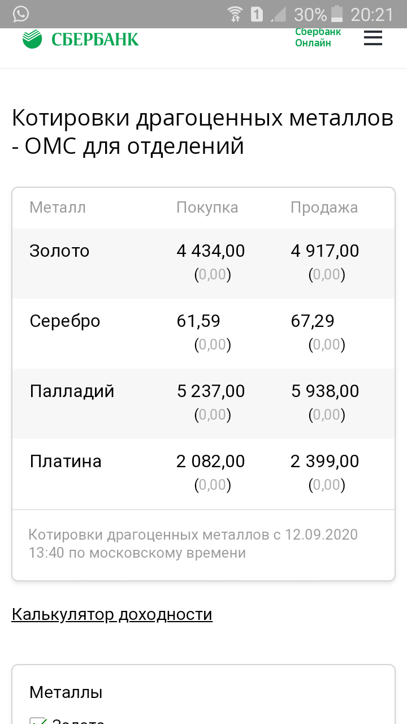Tap the 20:21 status bar clock
This screenshot has width=407, height=724.
pyautogui.click(x=372, y=14)
